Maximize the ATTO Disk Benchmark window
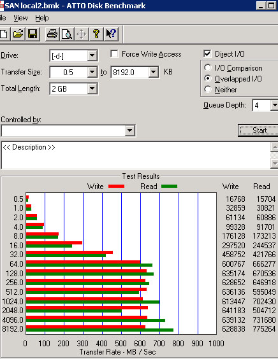 [x=271, y=6]
